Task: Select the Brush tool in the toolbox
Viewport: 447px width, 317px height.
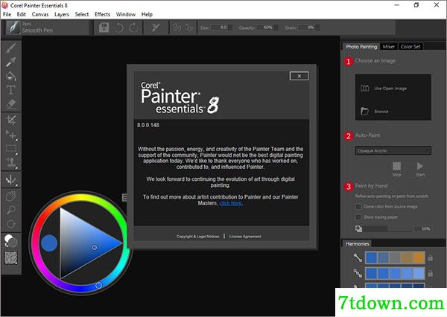Action: (x=11, y=48)
